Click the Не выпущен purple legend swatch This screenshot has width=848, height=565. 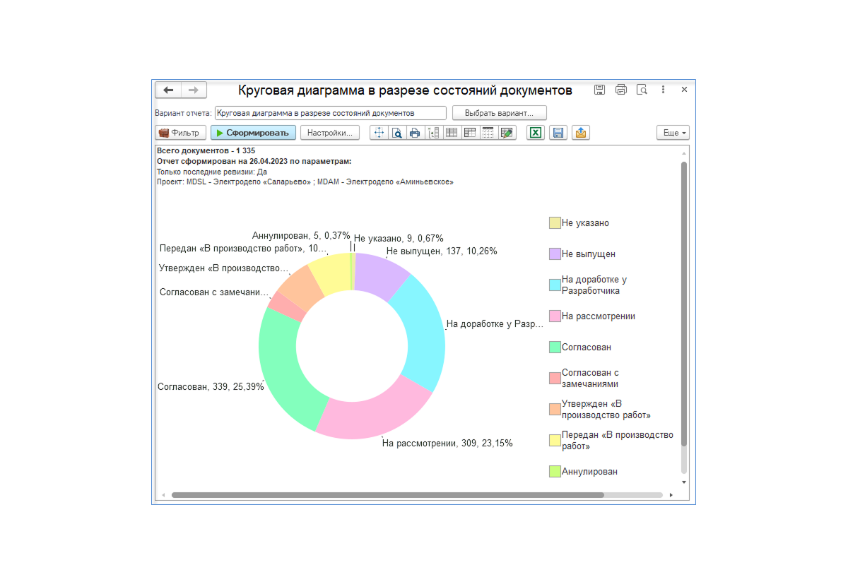click(x=555, y=254)
